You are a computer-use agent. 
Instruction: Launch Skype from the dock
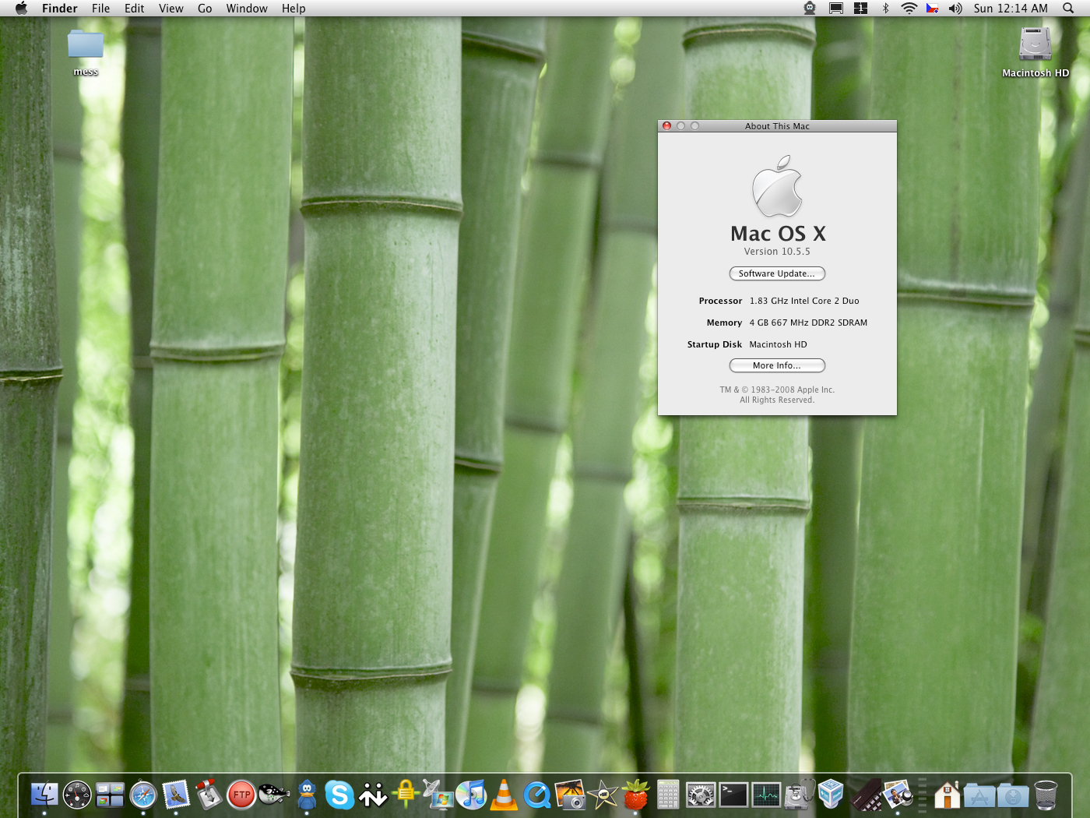[x=339, y=795]
